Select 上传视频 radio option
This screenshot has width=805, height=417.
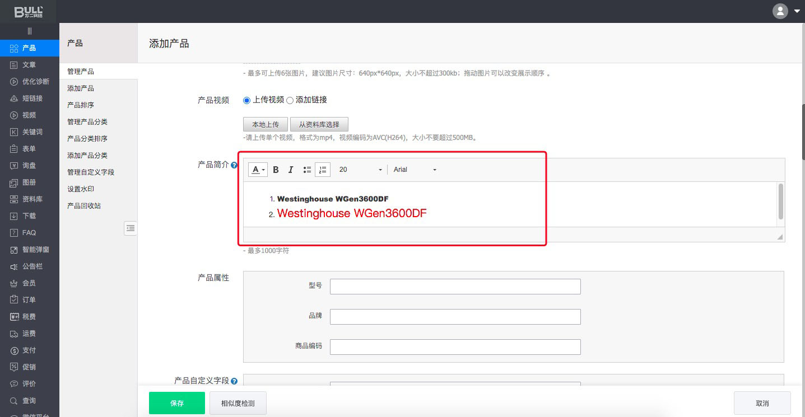(x=247, y=100)
